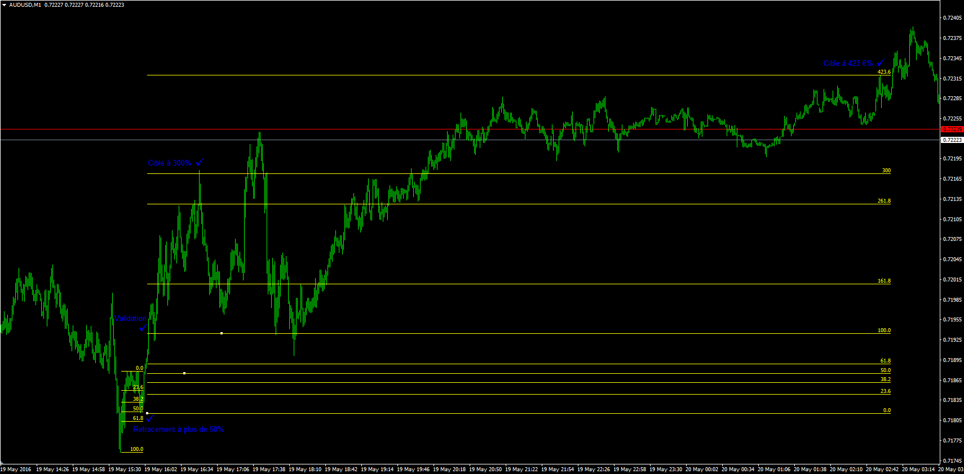This screenshot has width=964, height=474.
Task: Select the 'Validation' annotation label
Action: click(130, 318)
